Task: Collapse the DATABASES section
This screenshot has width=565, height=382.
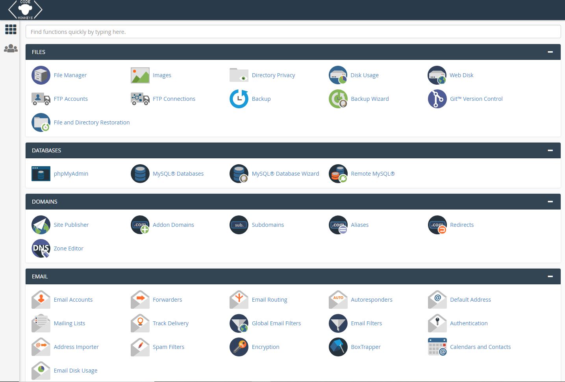Action: (550, 150)
